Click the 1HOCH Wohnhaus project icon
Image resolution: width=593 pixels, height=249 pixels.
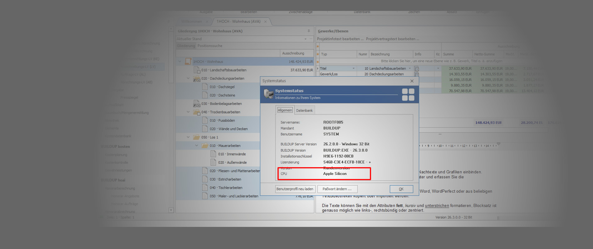(188, 61)
